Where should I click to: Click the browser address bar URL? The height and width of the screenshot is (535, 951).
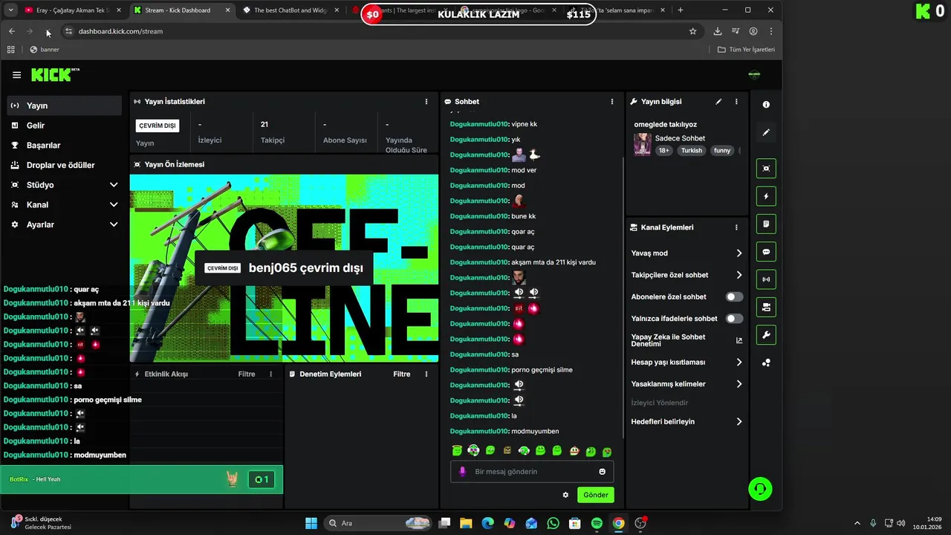click(120, 31)
